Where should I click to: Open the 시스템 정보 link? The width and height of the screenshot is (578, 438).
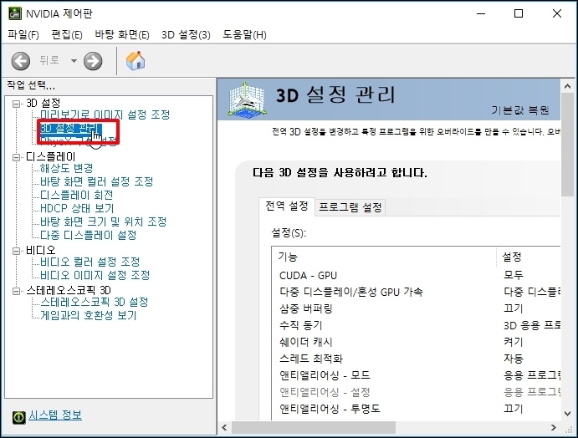click(x=55, y=415)
